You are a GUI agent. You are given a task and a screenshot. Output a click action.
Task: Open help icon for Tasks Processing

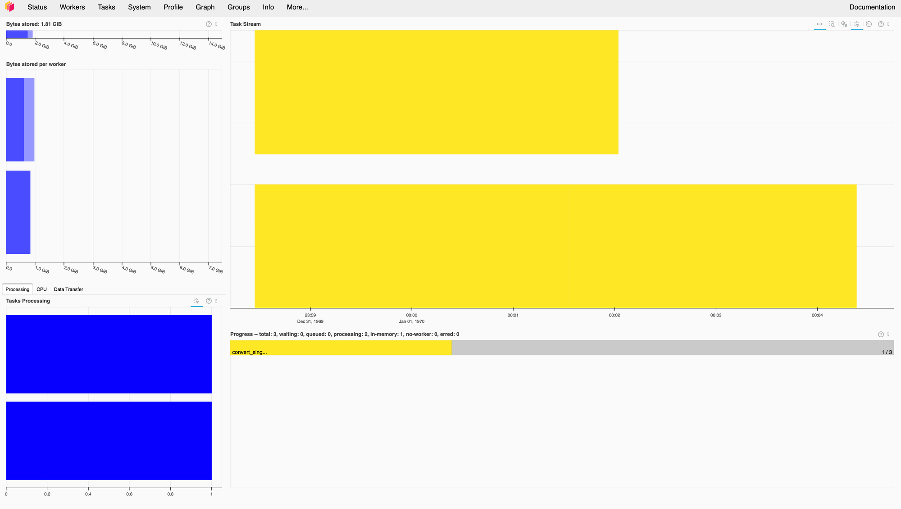[x=209, y=301]
